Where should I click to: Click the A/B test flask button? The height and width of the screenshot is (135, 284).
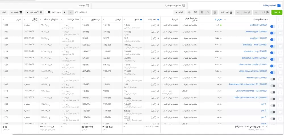point(227,12)
